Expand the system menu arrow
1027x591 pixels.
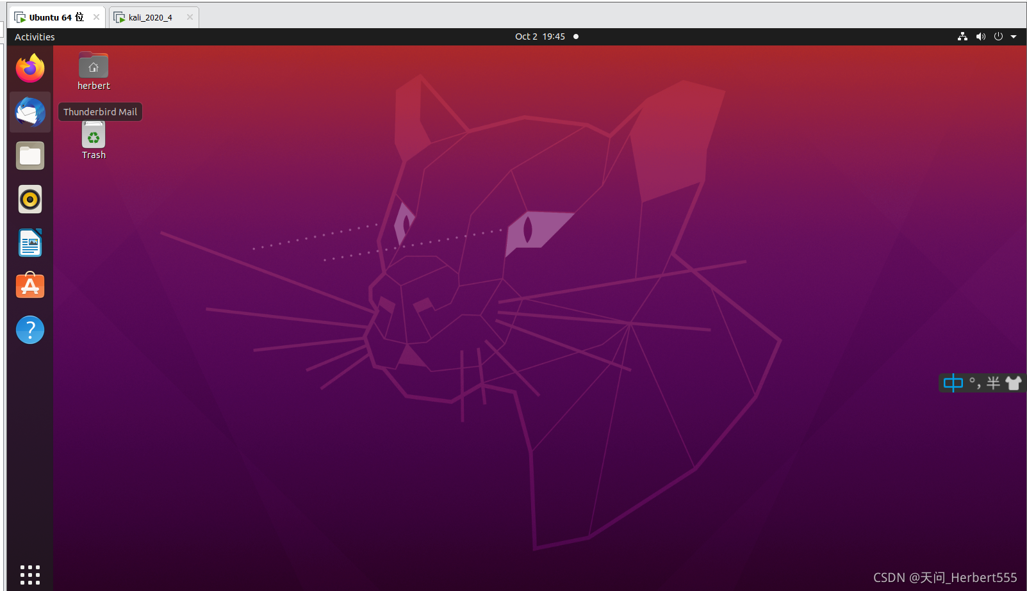click(x=1014, y=36)
